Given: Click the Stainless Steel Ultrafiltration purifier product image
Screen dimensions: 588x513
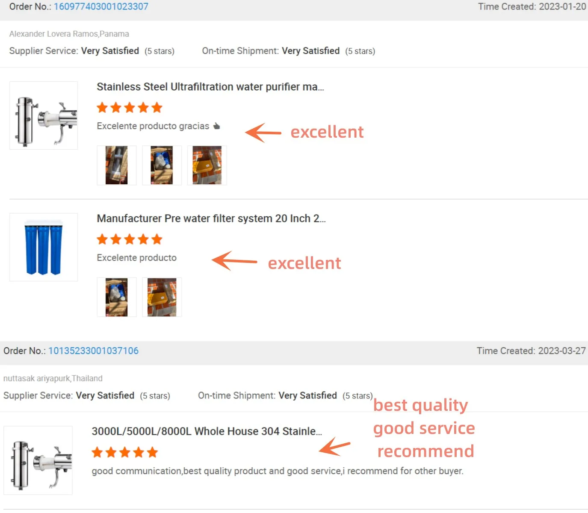Looking at the screenshot, I should click(44, 115).
